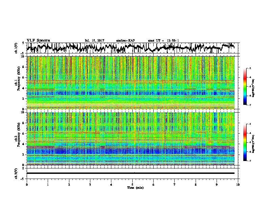Click the "start UT = 12:50:1" text
This screenshot has height=207, width=268.
[x=163, y=41]
